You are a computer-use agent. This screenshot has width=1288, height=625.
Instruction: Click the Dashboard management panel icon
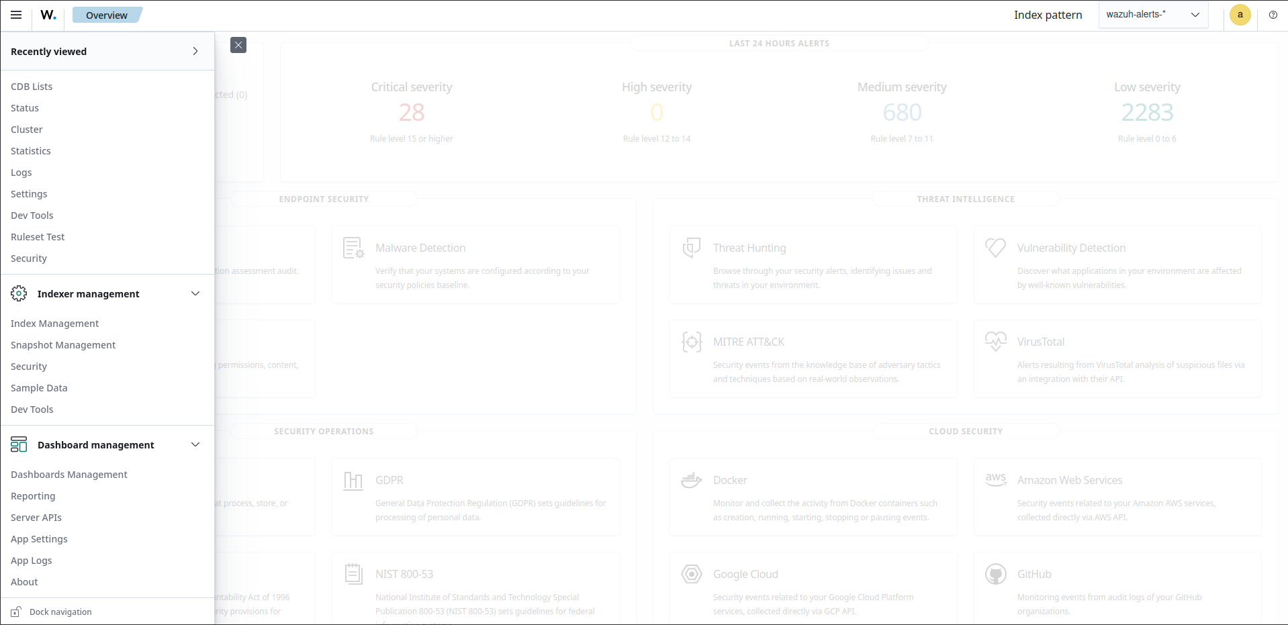click(18, 444)
